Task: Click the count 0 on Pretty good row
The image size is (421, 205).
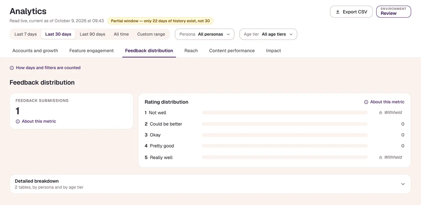Action: (403, 146)
